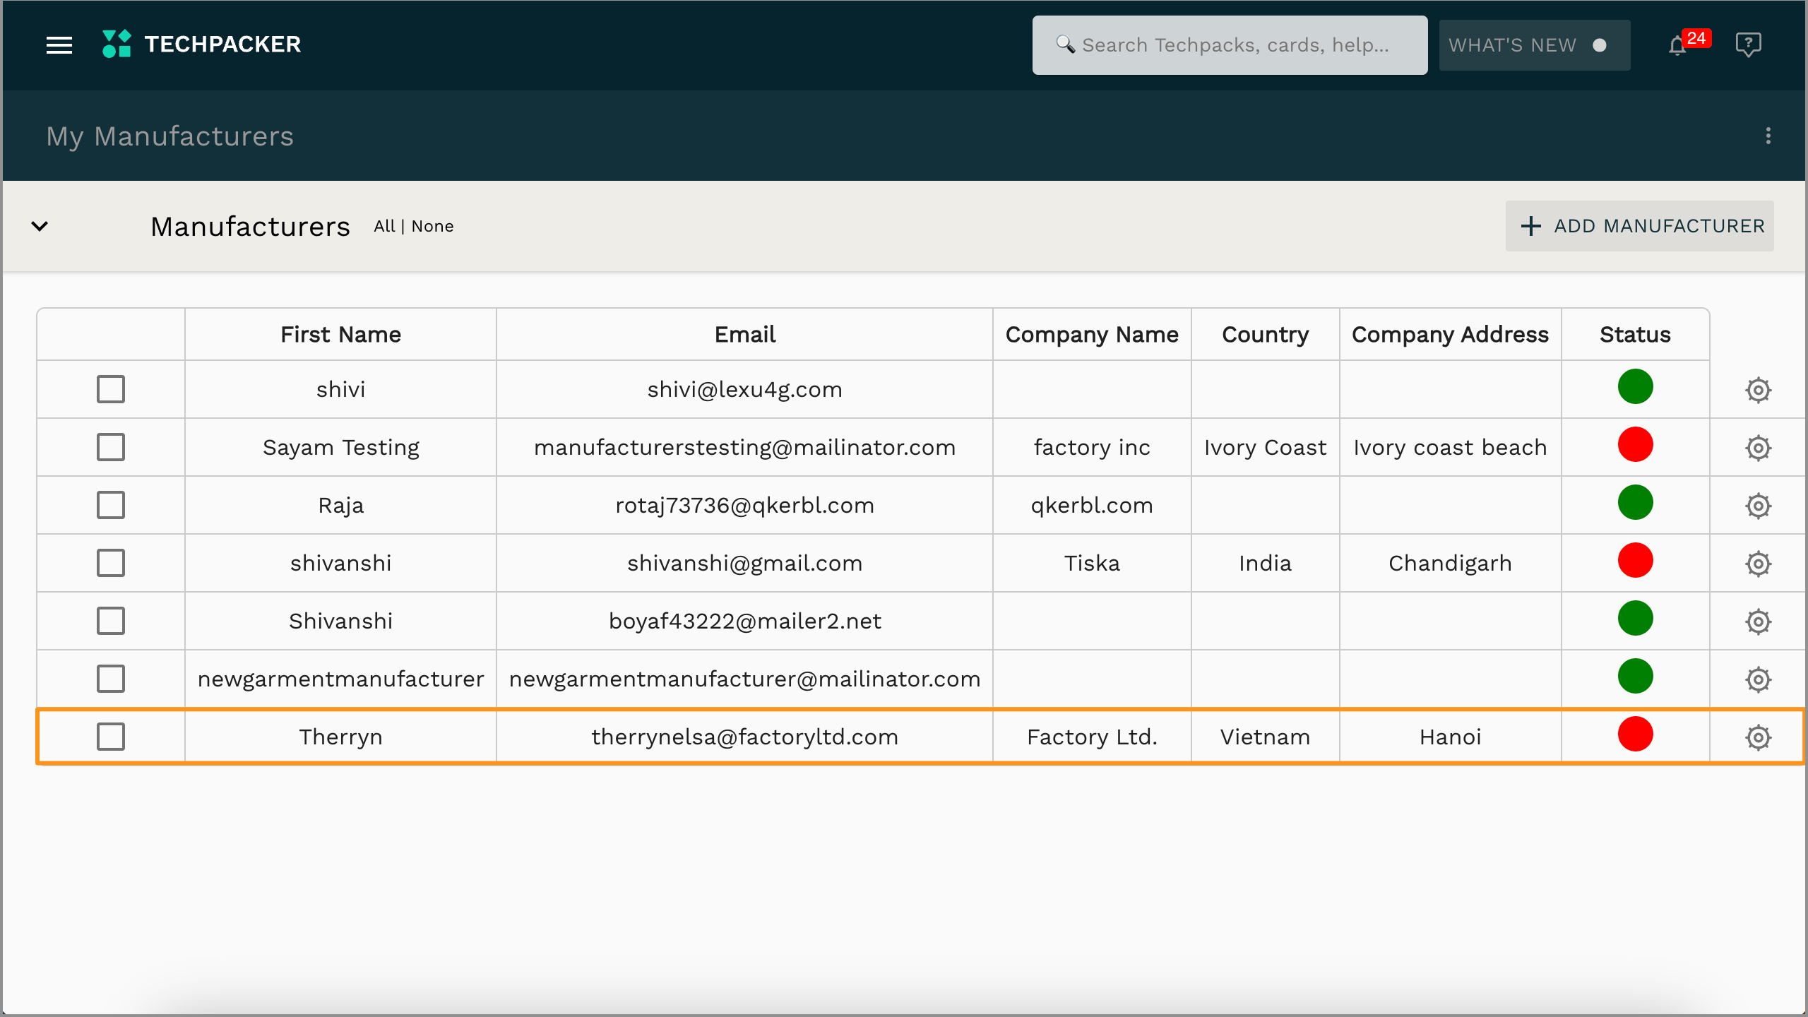Screen dimensions: 1808x1017
Task: Click the green status dot for Raja
Action: 1635,503
